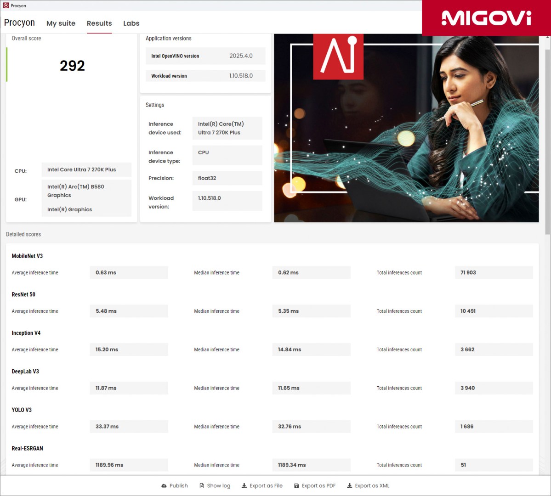The height and width of the screenshot is (496, 551).
Task: Click the Procyon header title
Action: [19, 23]
